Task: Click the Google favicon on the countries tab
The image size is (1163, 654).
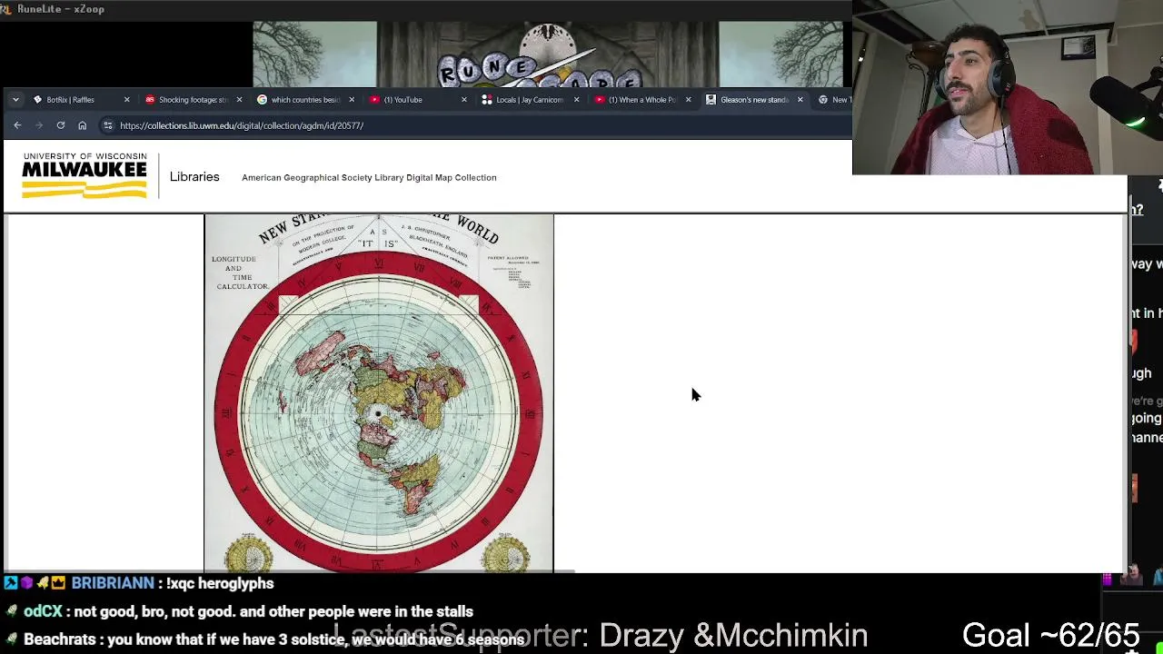Action: pos(262,100)
